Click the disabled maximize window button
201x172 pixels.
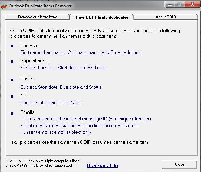179,5
